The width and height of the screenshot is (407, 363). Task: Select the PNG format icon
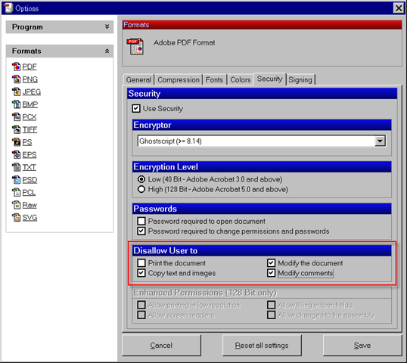click(16, 79)
